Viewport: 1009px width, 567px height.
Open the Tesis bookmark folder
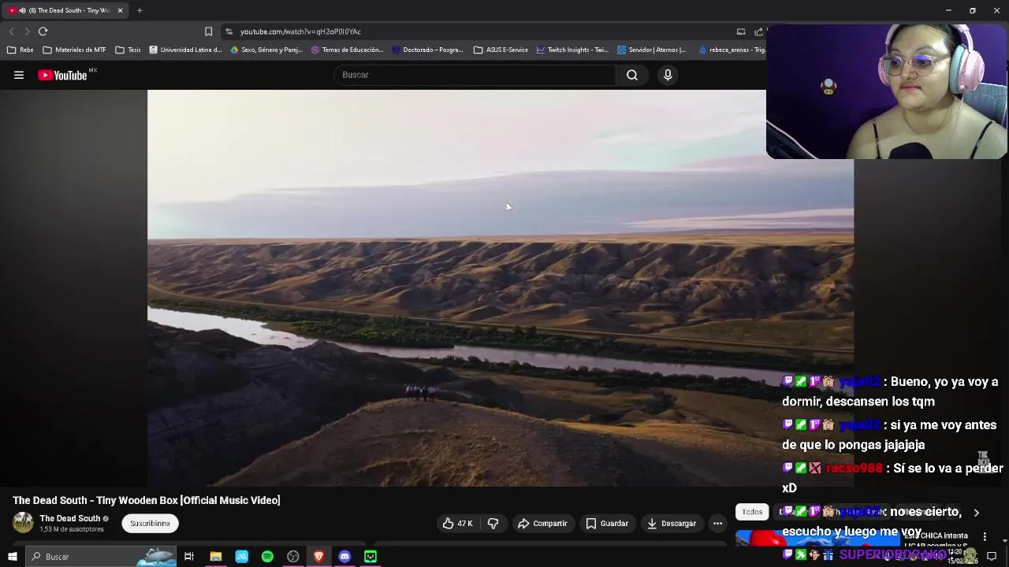click(128, 50)
